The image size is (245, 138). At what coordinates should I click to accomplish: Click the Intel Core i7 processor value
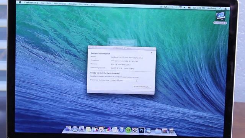(x=124, y=61)
